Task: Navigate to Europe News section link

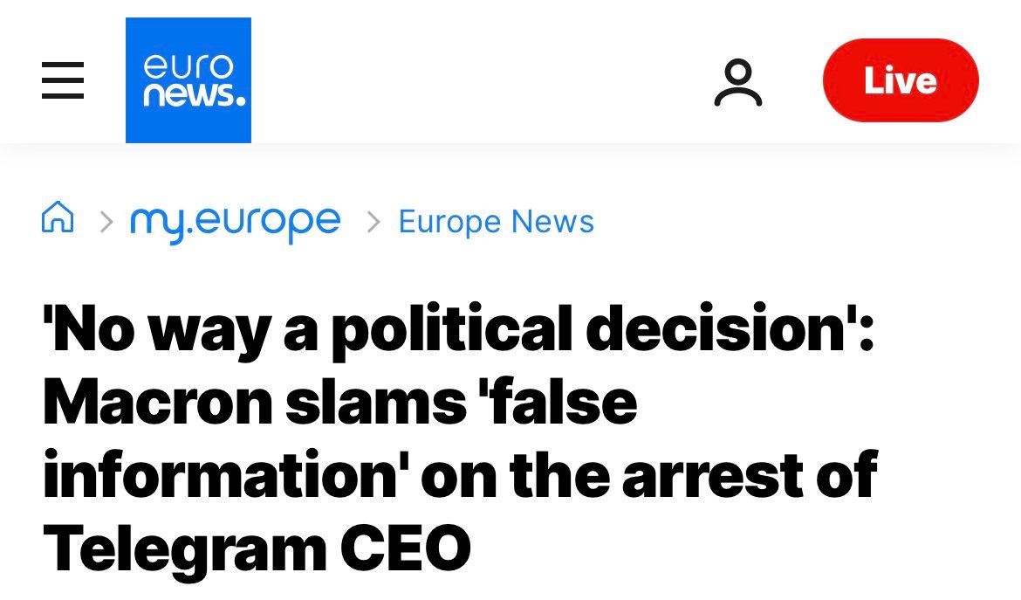Action: [496, 222]
